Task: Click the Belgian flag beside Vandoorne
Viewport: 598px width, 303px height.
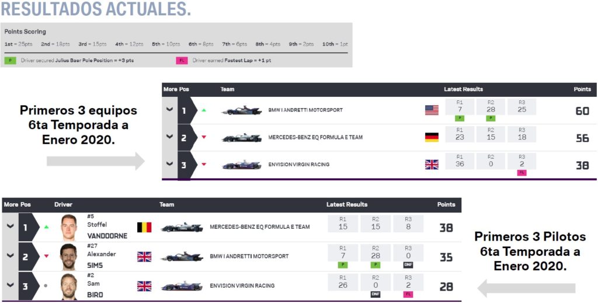Action: [x=144, y=227]
